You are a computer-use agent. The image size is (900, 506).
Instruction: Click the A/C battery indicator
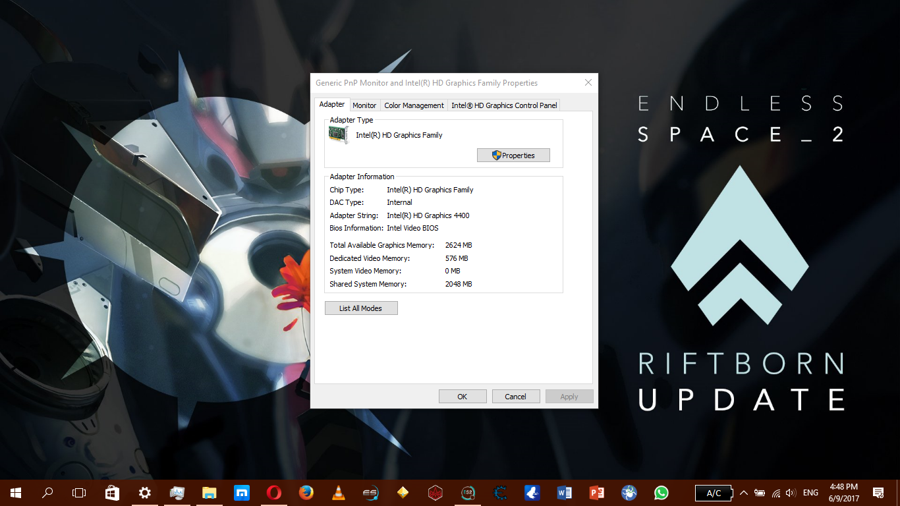click(714, 493)
